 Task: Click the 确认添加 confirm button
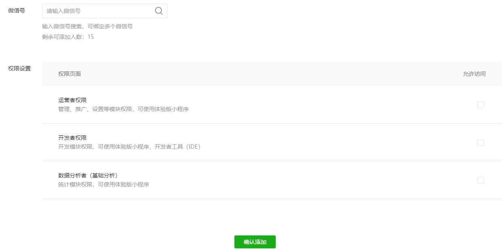click(255, 242)
